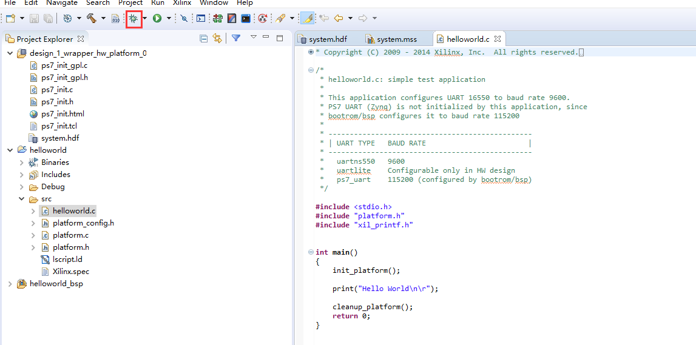Image resolution: width=696 pixels, height=345 pixels.
Task: Expand folded copyright comment in editor
Action: click(311, 52)
